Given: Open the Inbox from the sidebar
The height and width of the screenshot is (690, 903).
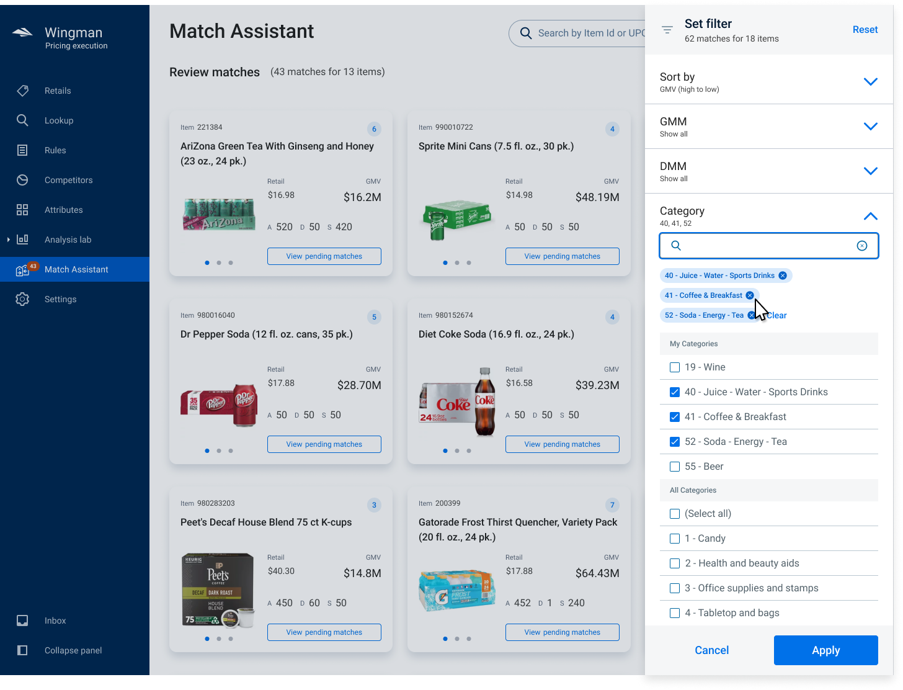Looking at the screenshot, I should [22, 621].
